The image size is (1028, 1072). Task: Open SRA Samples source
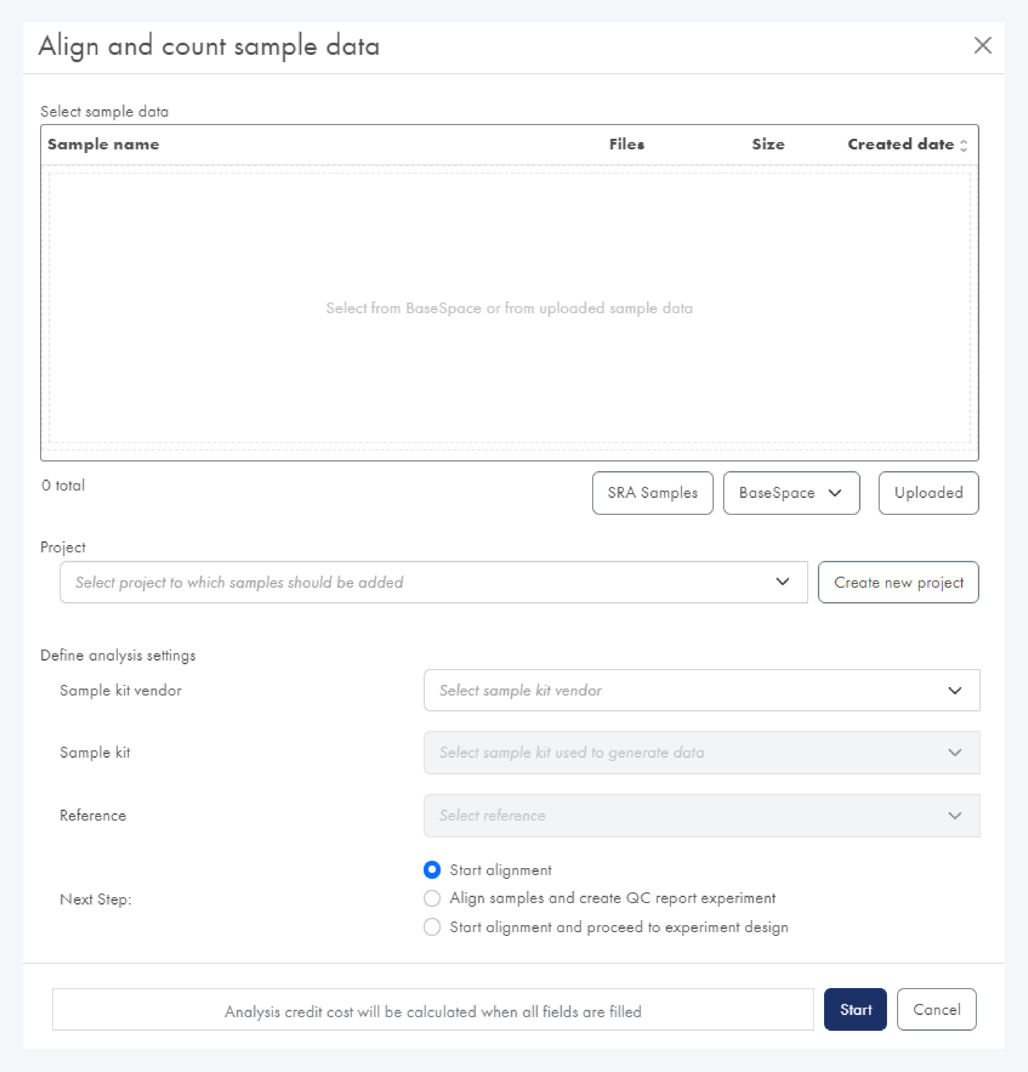652,493
